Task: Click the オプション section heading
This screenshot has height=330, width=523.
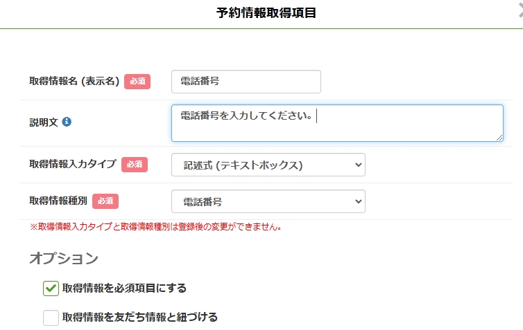Action: pyautogui.click(x=64, y=259)
